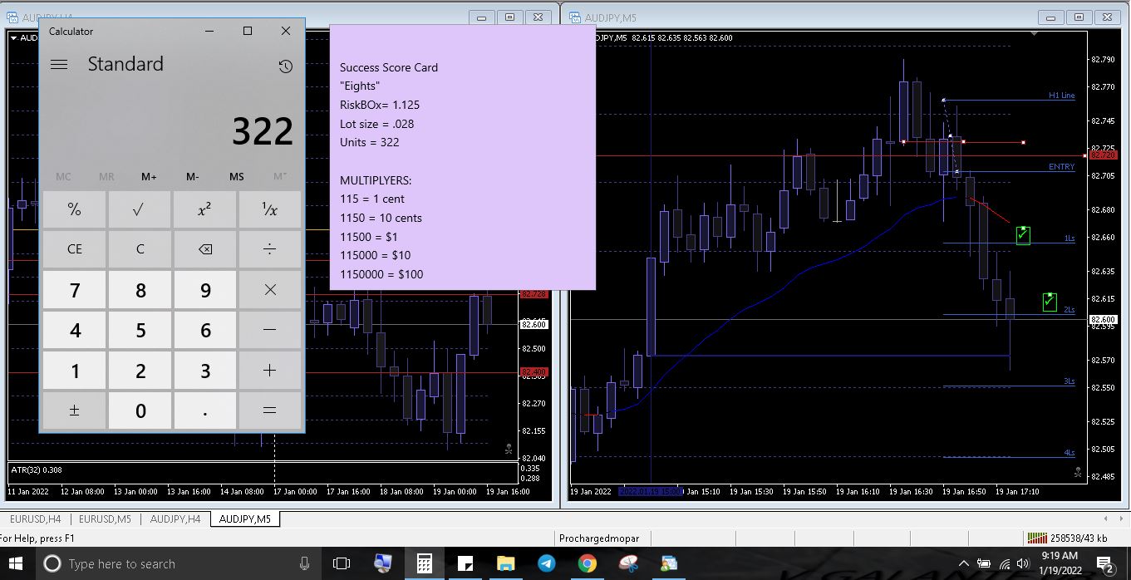Click the minus key
Viewport: 1131px width, 580px height.
tap(269, 330)
